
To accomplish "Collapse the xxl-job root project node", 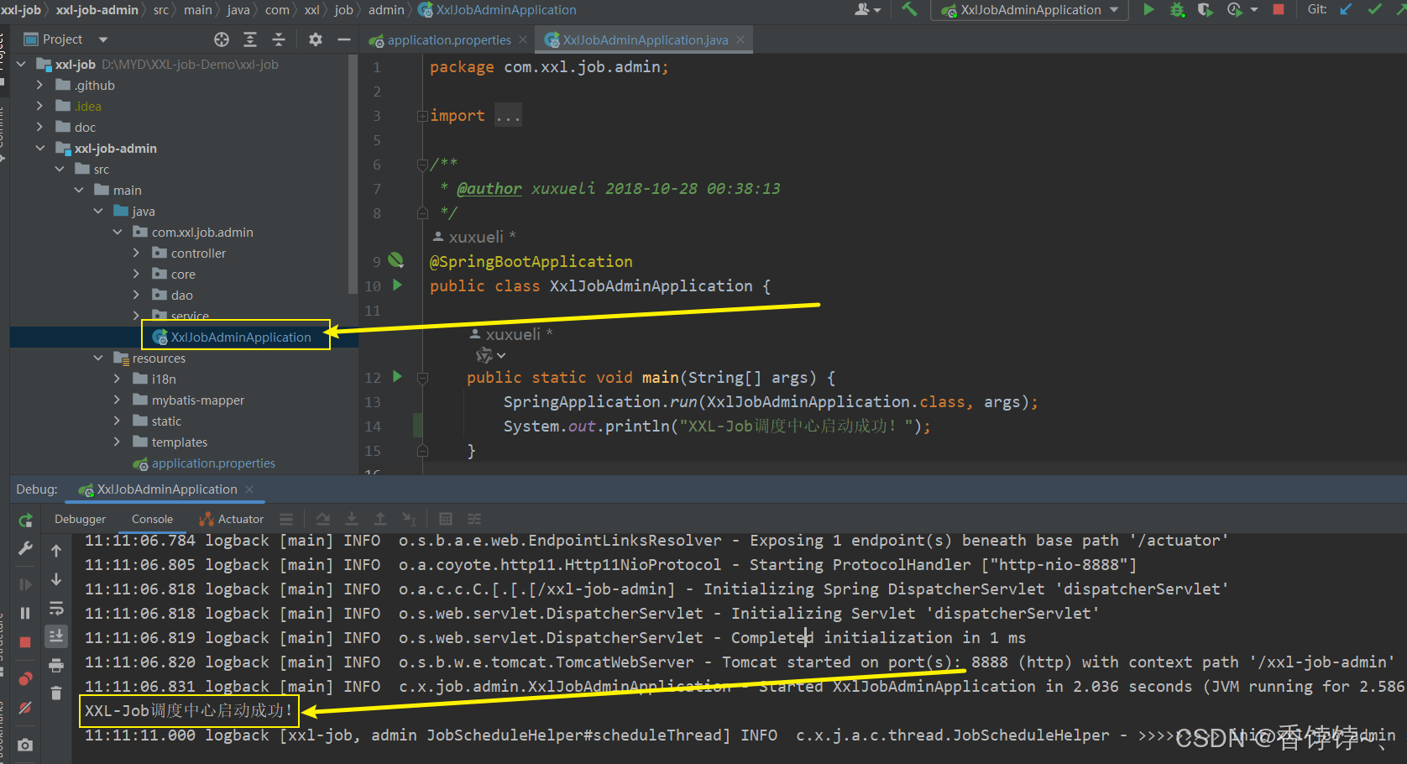I will [x=21, y=65].
